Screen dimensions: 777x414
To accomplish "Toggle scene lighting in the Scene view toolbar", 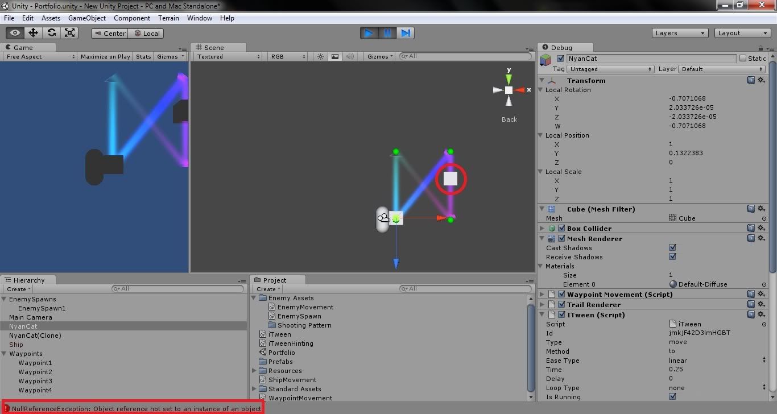I will coord(320,56).
